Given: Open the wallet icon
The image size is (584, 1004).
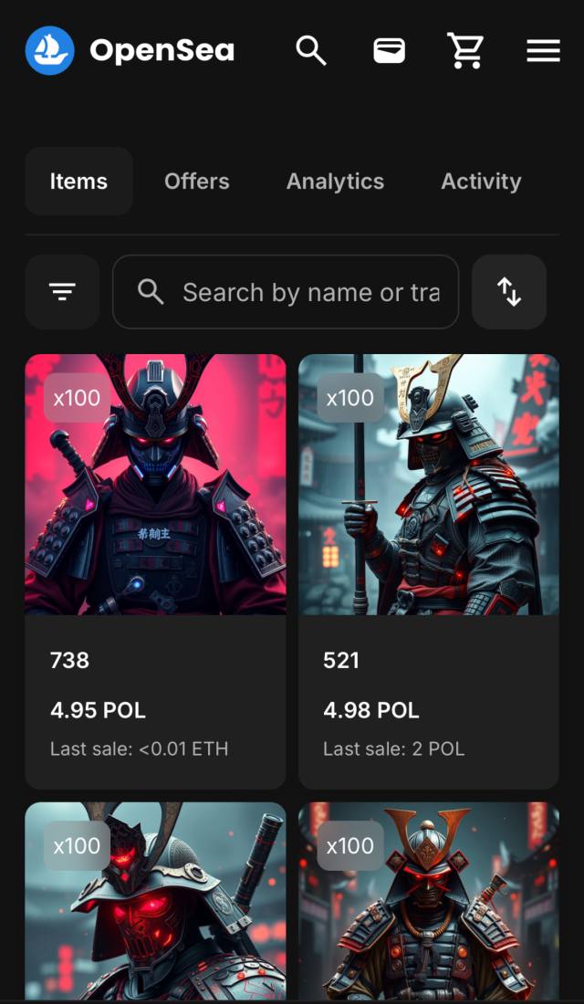Looking at the screenshot, I should point(390,50).
